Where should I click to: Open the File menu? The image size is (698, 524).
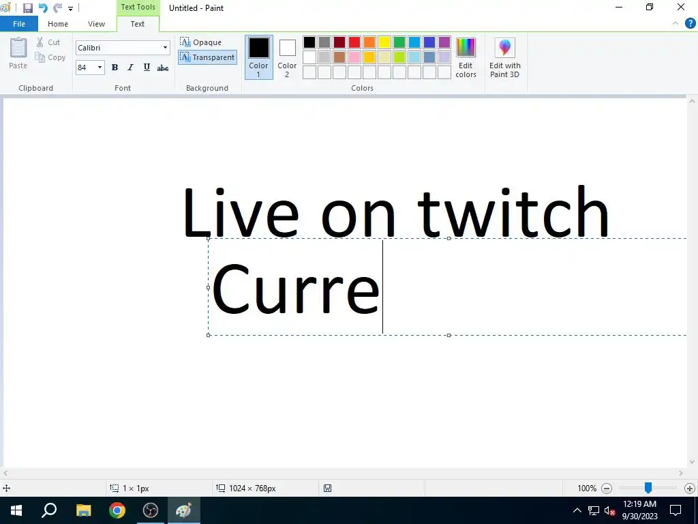[x=19, y=24]
